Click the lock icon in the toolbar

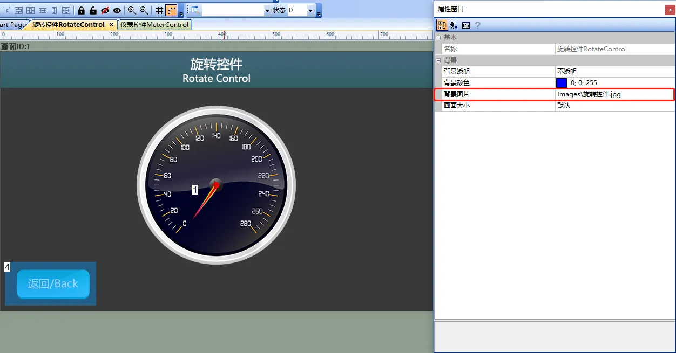(82, 10)
